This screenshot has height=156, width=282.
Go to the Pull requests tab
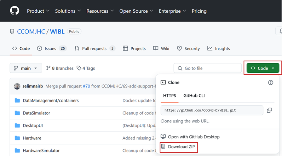[95, 48]
